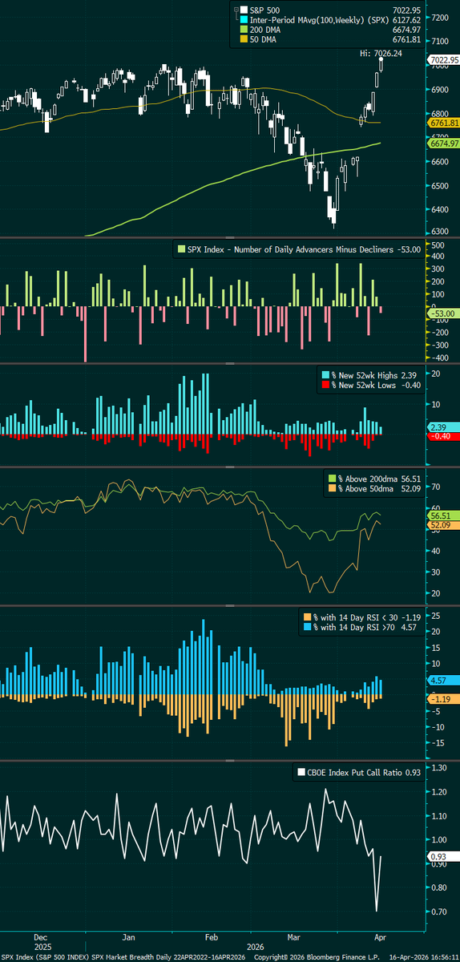
Task: Click the '2025' year label on time axis
Action: tap(43, 945)
